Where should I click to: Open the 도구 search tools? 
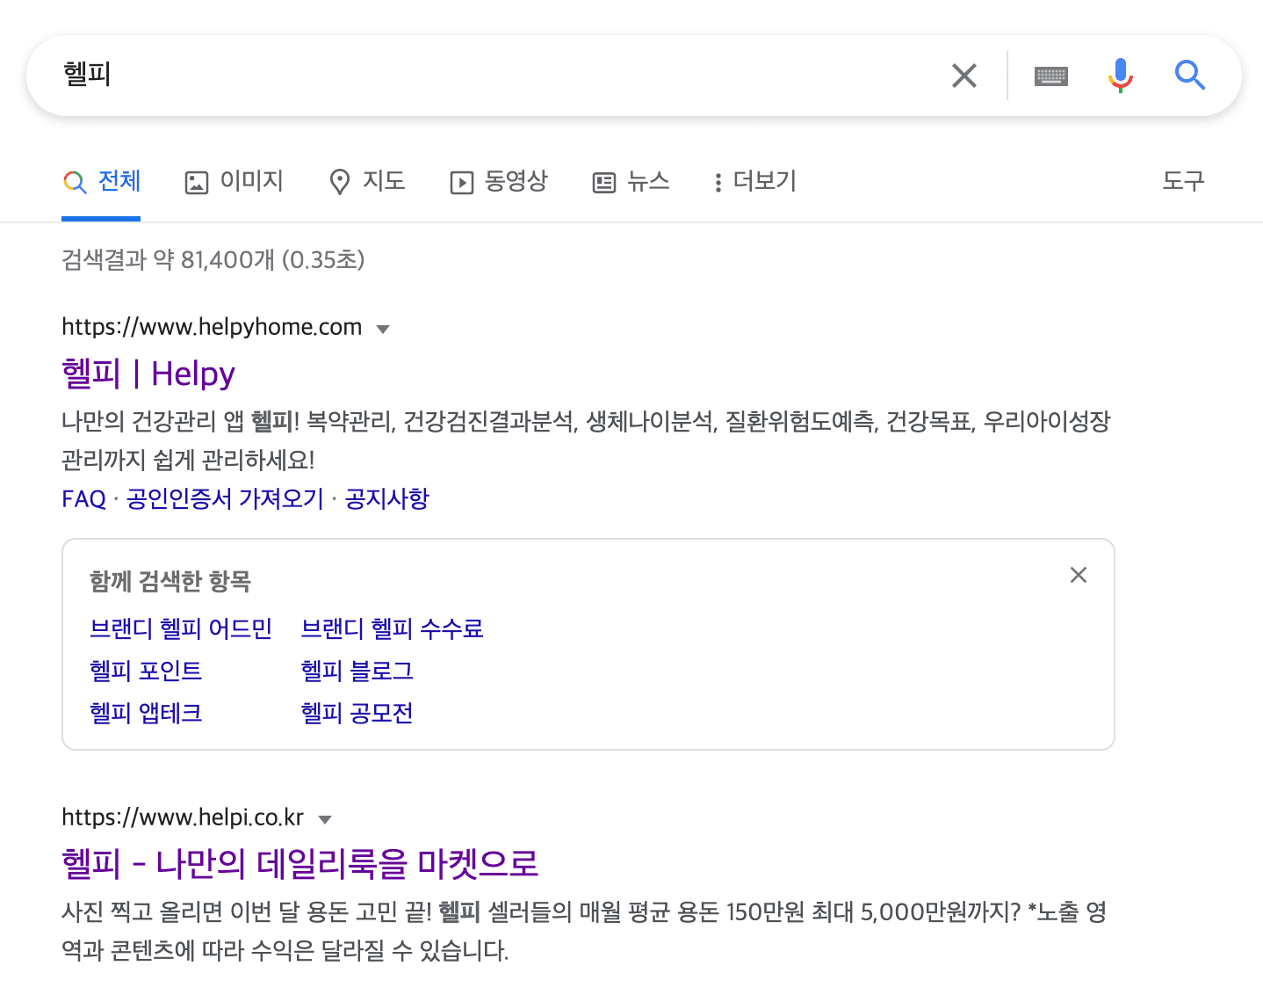[x=1182, y=182]
